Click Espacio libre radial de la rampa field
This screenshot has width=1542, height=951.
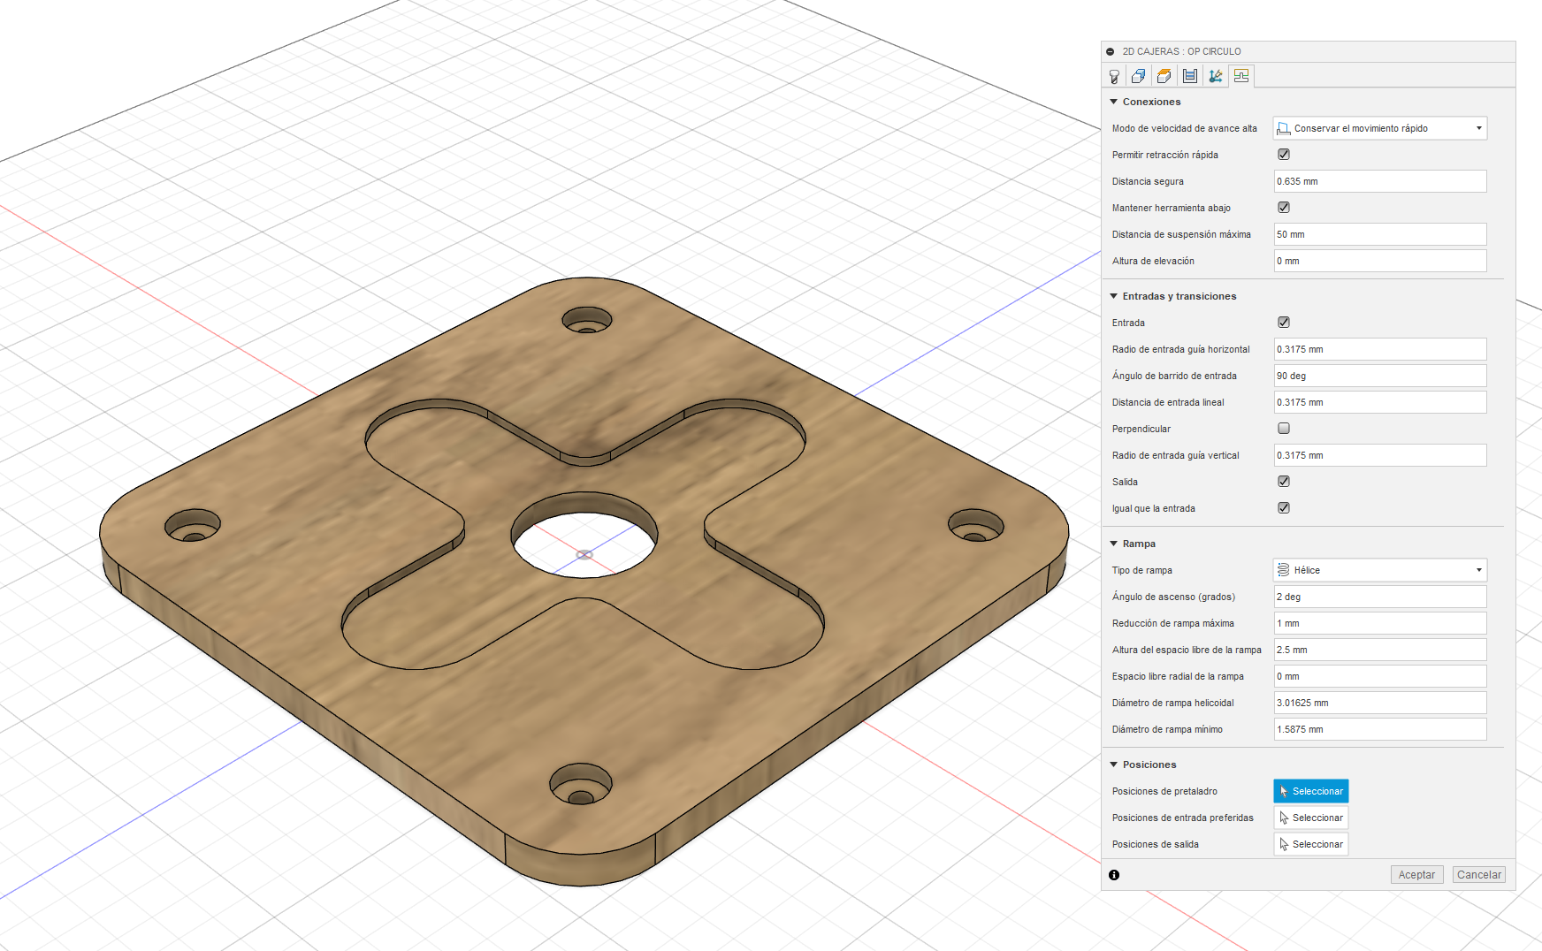point(1380,676)
